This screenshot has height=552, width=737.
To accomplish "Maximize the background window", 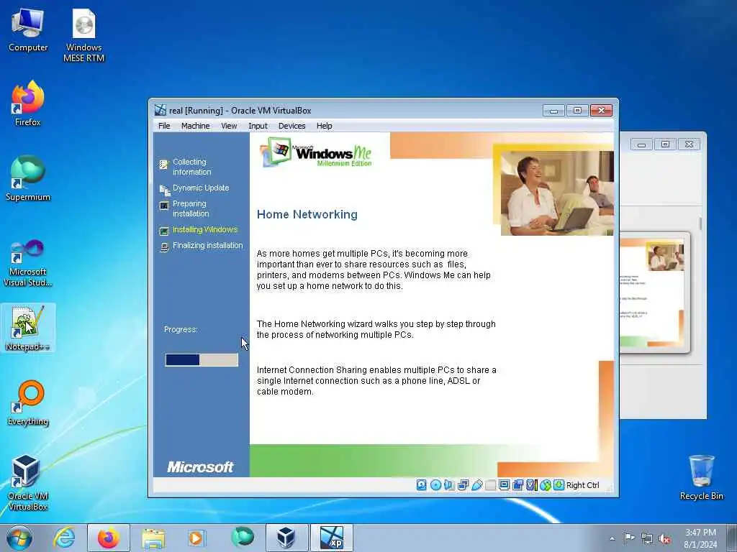I will (665, 144).
